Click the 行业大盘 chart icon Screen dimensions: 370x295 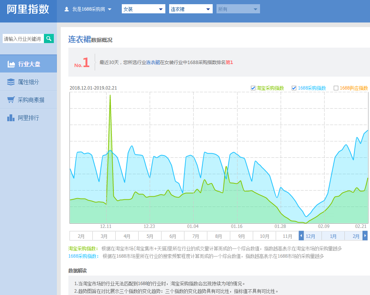(x=11, y=64)
